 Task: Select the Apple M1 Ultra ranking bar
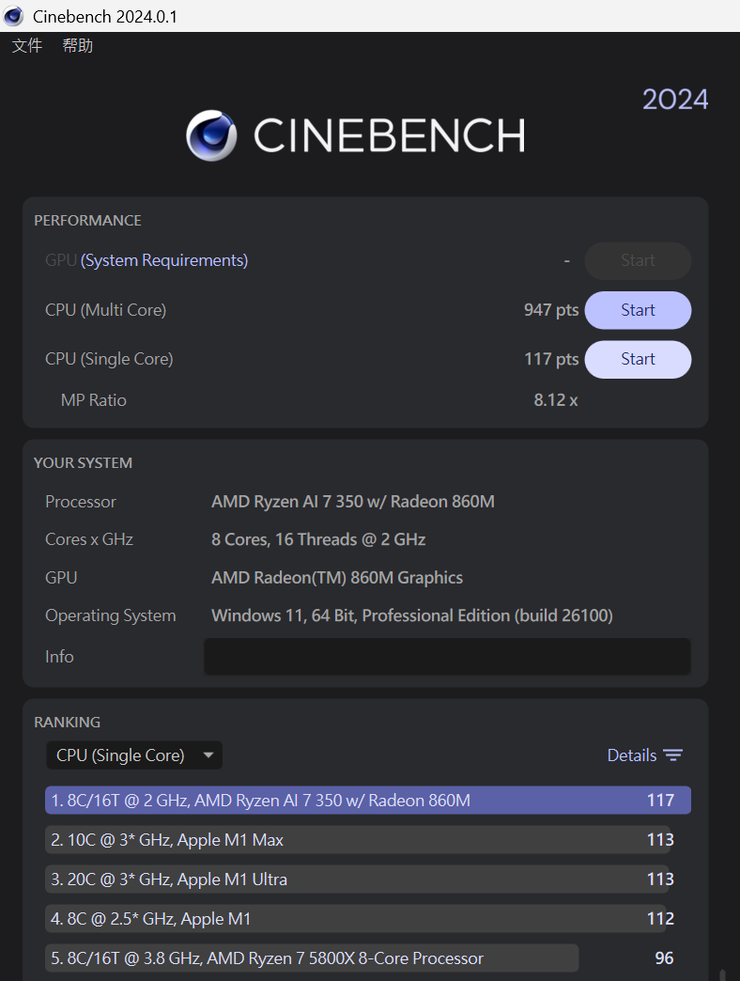(x=357, y=880)
